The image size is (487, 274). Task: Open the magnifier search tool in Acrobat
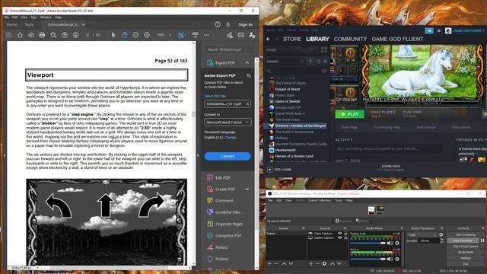coord(53,35)
